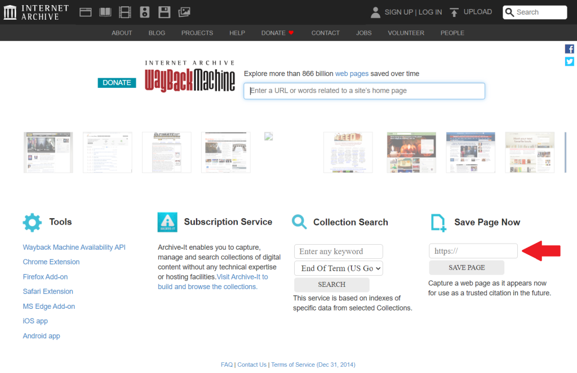Screen dimensions: 577x373
Task: Click the user avatar icon
Action: click(x=375, y=12)
